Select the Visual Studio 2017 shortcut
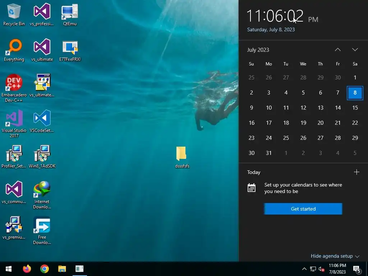The width and height of the screenshot is (368, 276). click(x=14, y=124)
